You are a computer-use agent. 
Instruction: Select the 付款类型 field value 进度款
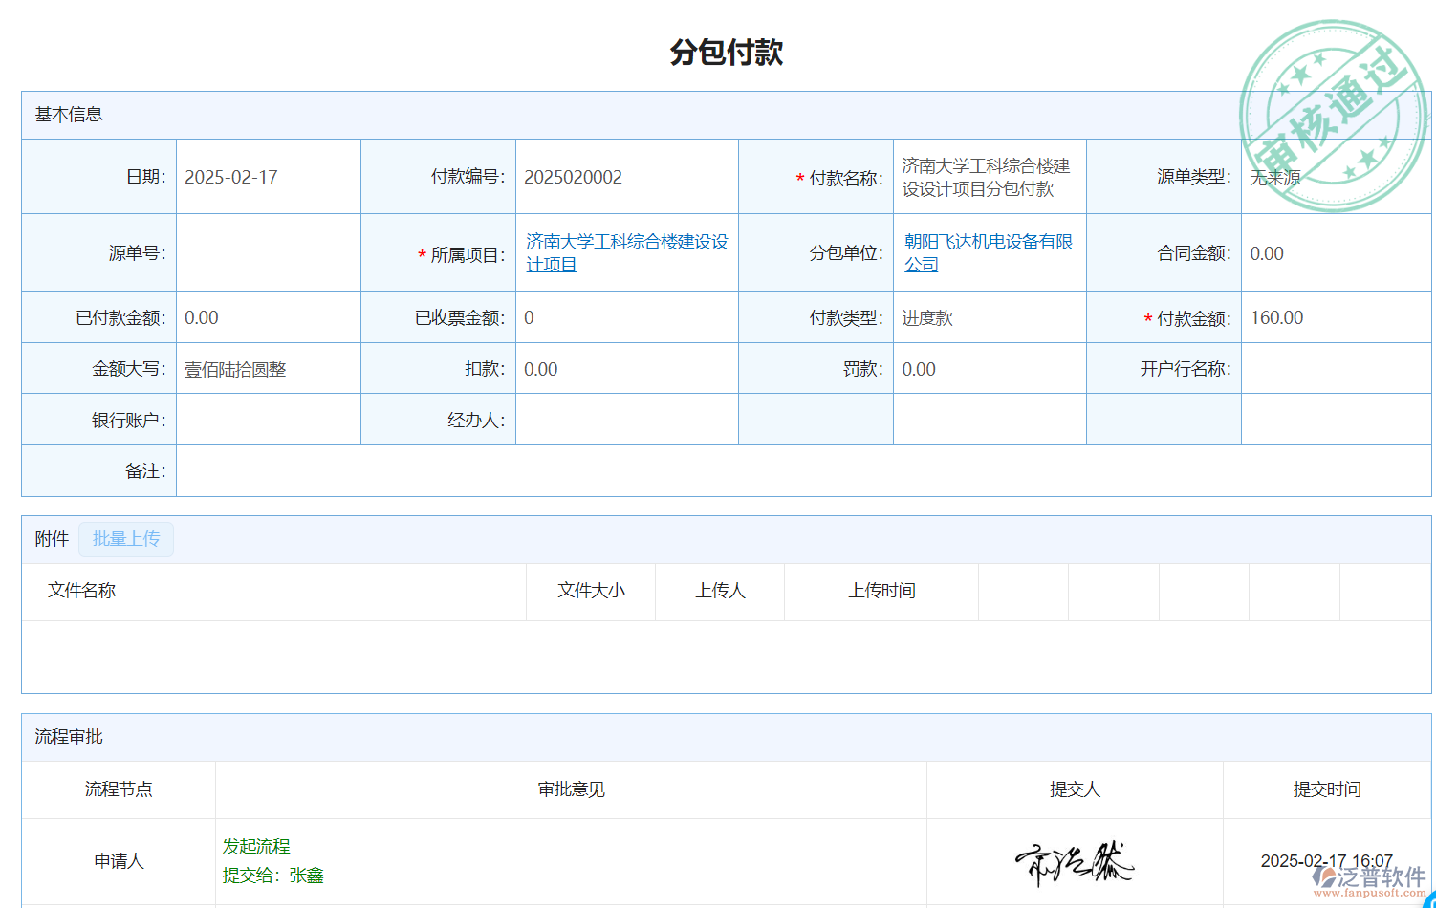(x=927, y=318)
